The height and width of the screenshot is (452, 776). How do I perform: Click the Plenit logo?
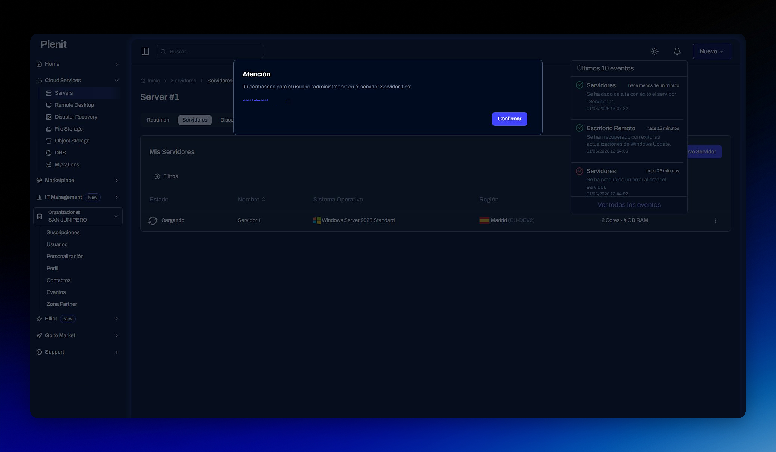click(x=54, y=44)
